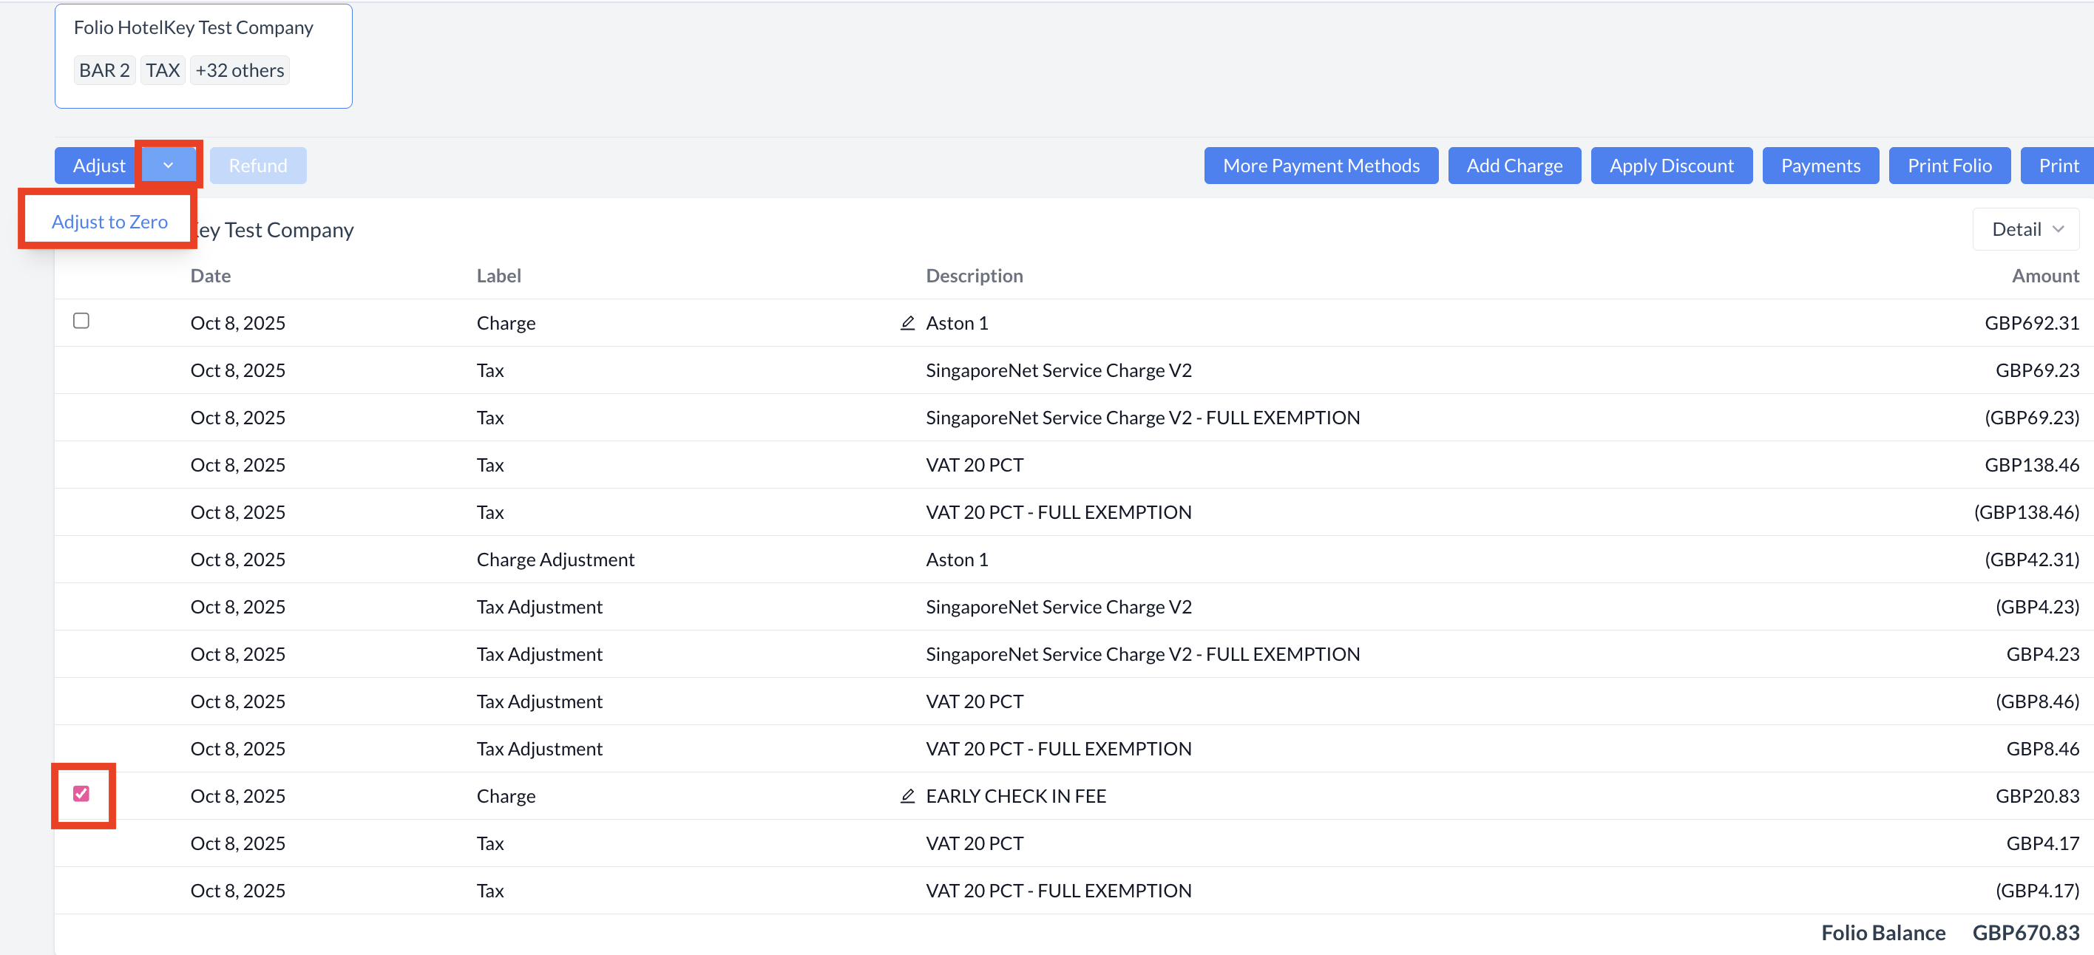The image size is (2094, 955).
Task: Open the Adjust button's dropdown arrow
Action: 169,166
